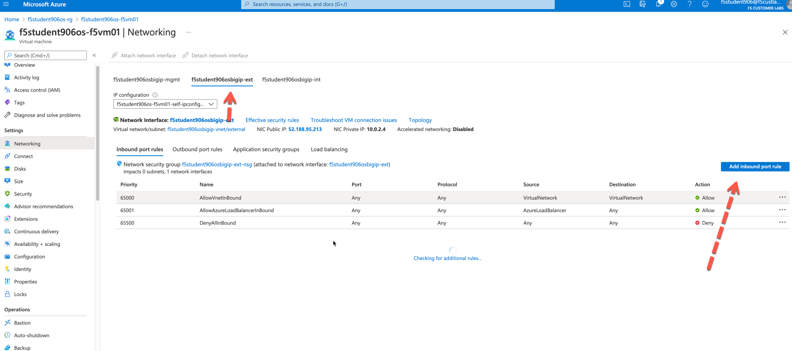Open ellipsis menu for AllowVnetInBound rule
792x351 pixels.
click(782, 197)
